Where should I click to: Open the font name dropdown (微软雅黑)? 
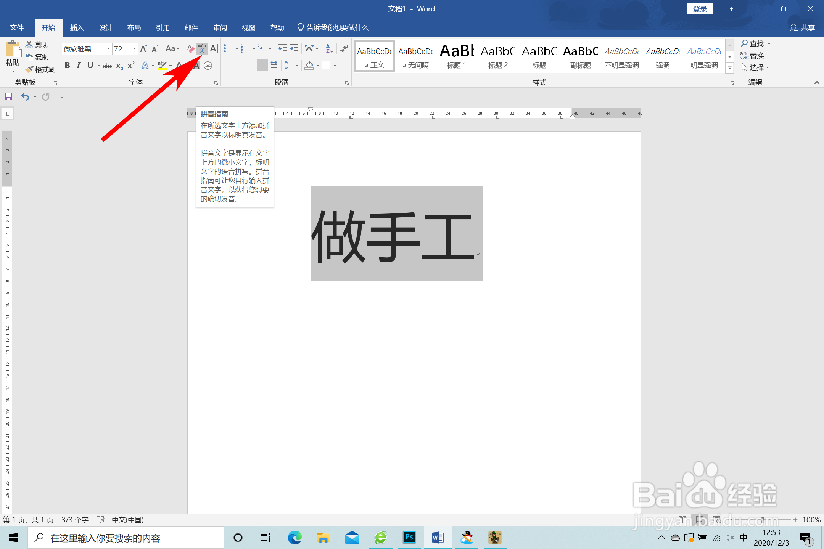108,49
